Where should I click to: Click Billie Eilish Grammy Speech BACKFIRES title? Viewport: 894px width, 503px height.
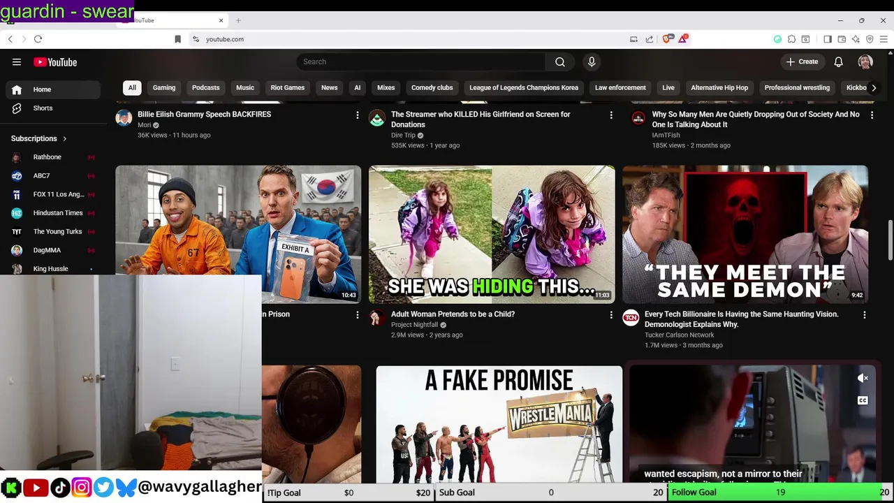click(204, 114)
